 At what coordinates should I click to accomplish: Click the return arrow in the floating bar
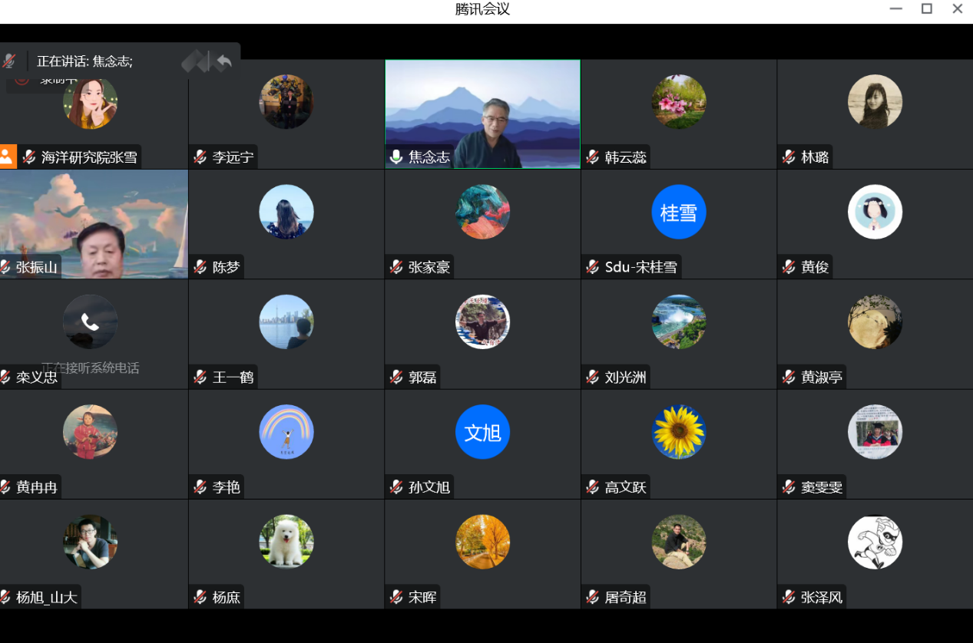pyautogui.click(x=223, y=61)
